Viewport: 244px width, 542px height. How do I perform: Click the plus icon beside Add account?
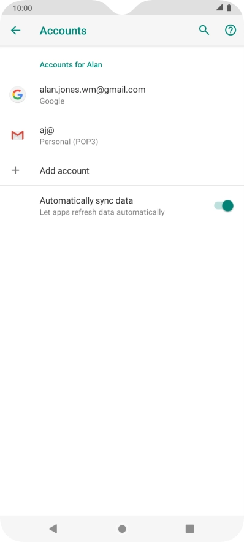[15, 170]
